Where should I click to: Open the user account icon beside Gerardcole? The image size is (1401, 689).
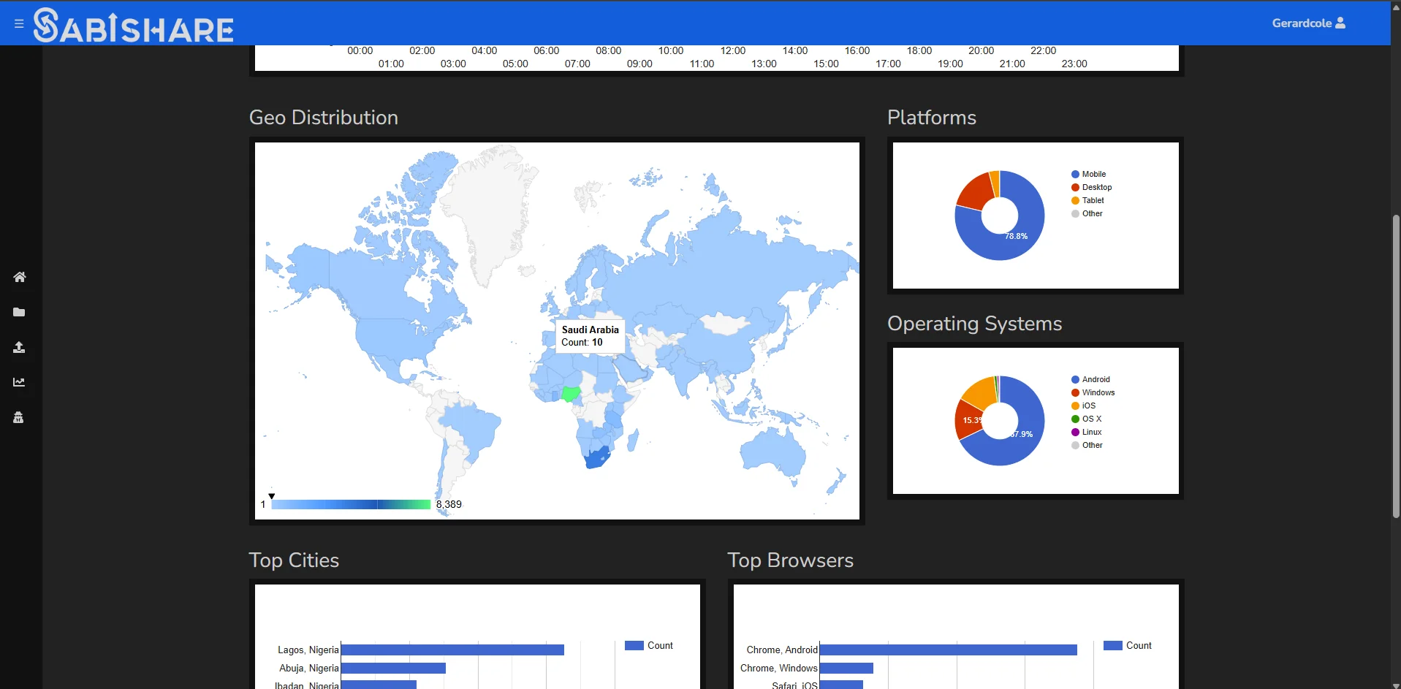1340,23
